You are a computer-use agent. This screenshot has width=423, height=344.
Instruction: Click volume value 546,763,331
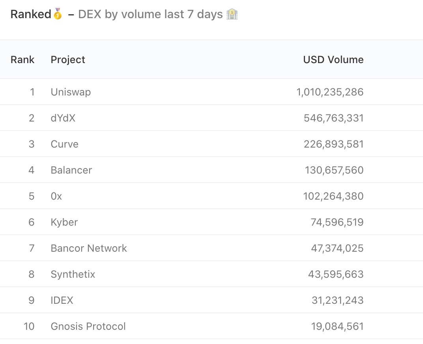(334, 118)
